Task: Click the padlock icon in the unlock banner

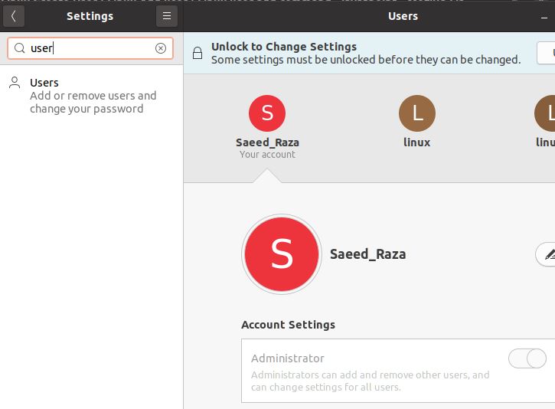Action: 198,53
